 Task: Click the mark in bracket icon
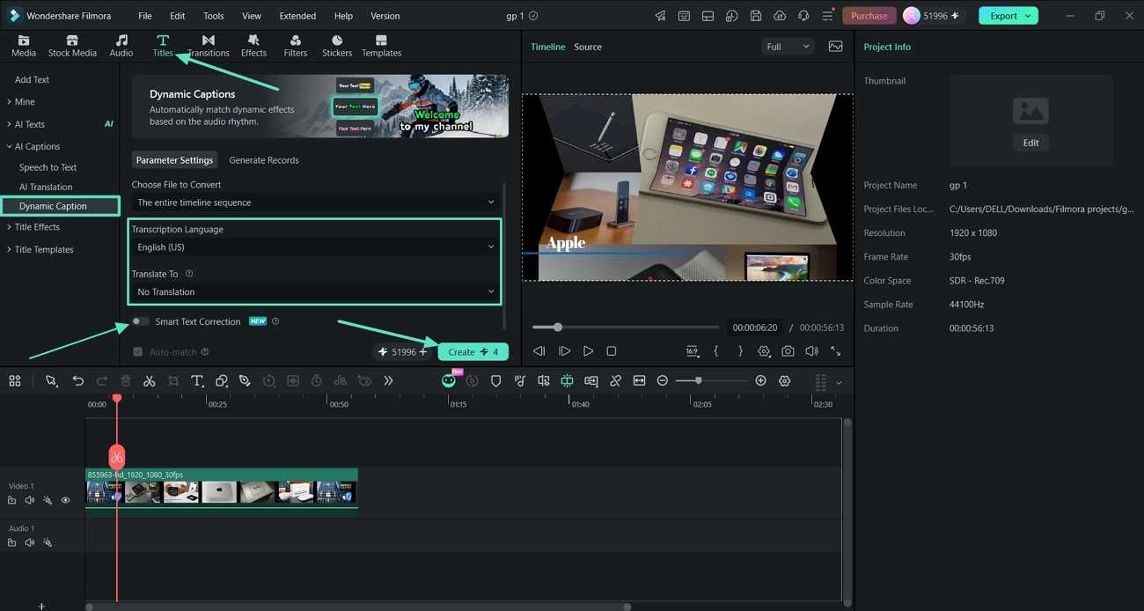[x=716, y=350]
